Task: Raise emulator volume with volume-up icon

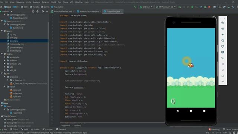Action: pyautogui.click(x=222, y=29)
